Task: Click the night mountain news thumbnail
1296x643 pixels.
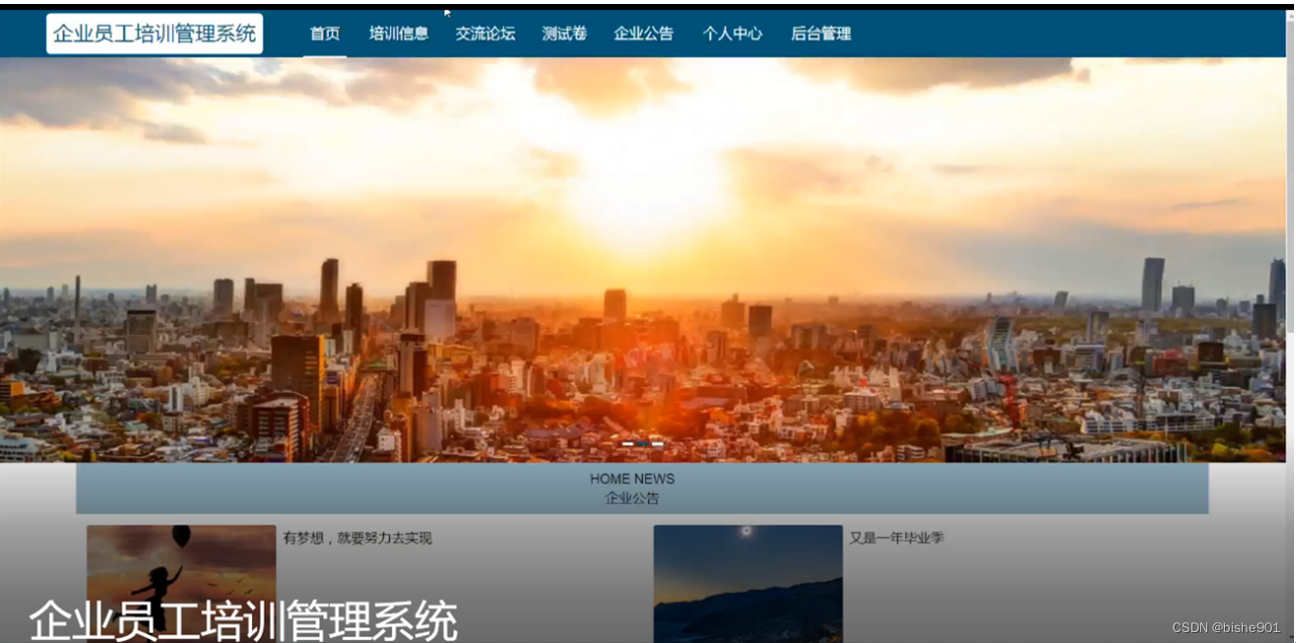Action: point(748,583)
